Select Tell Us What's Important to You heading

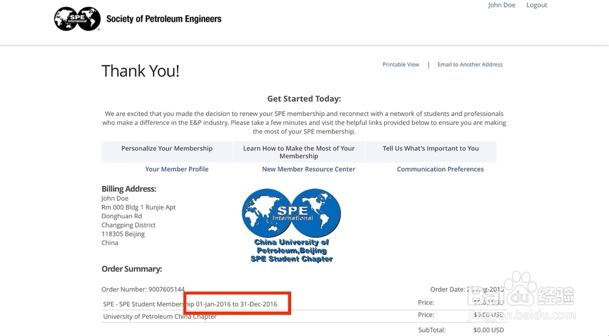[431, 149]
